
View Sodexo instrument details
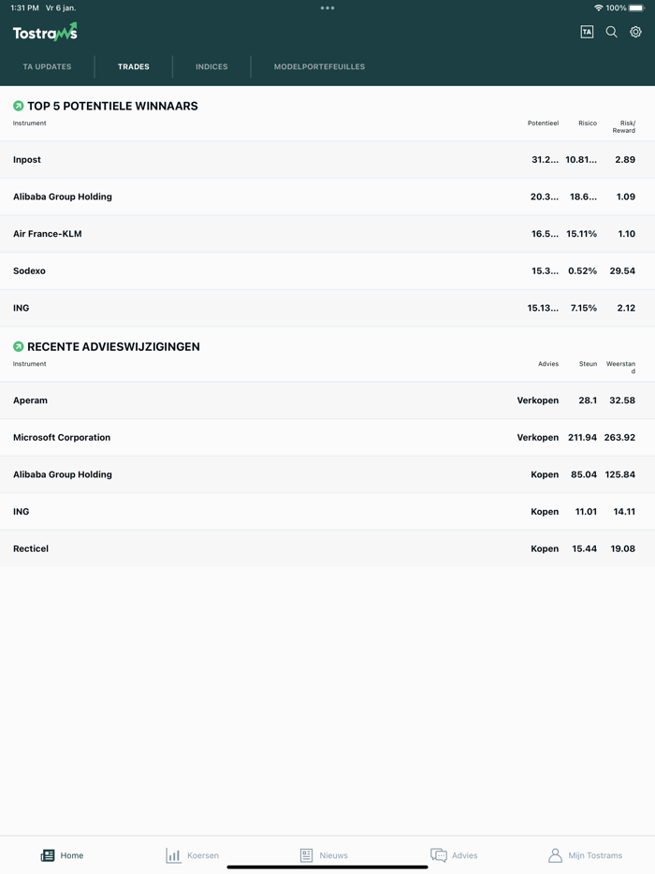point(327,271)
